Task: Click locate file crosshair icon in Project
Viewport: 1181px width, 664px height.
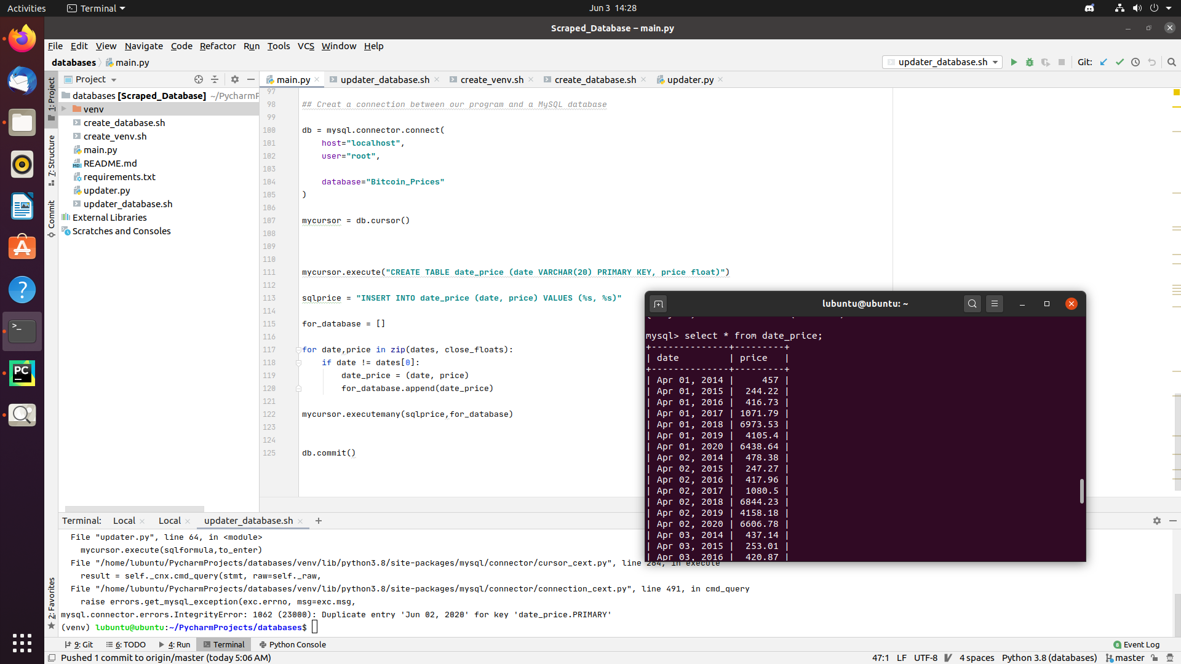Action: pos(198,79)
